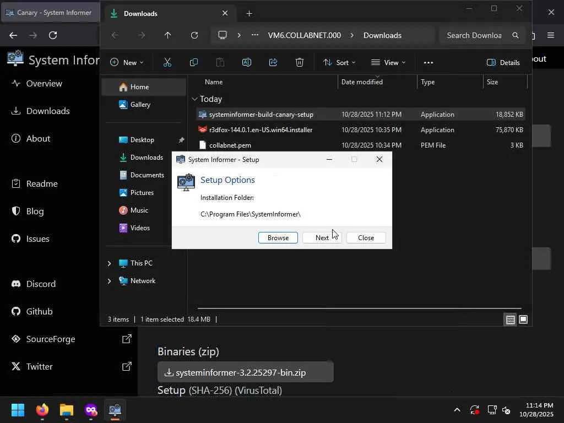Open browser hamburger menu
Screen dimensions: 564x423
550,35
